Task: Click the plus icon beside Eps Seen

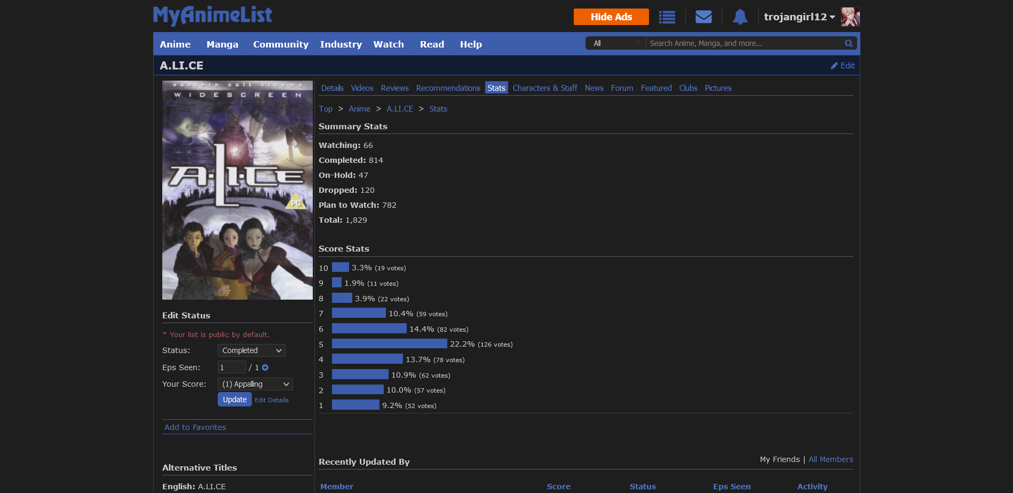Action: point(265,367)
